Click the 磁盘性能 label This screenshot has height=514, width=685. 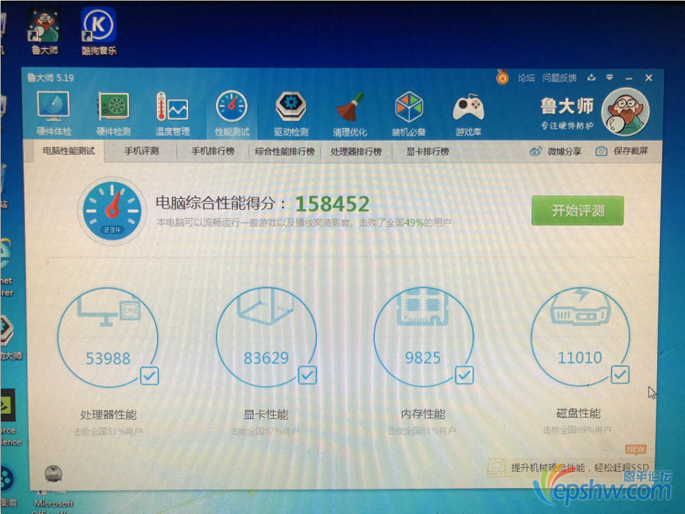point(578,413)
